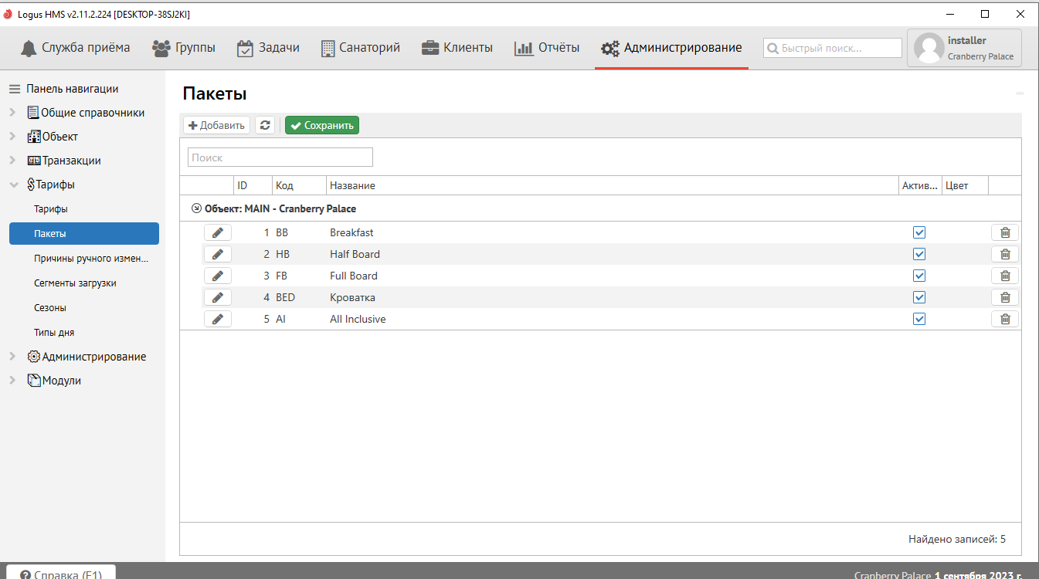The width and height of the screenshot is (1039, 579).
Task: Click the Найдено записей: 5 status text
Action: 957,539
